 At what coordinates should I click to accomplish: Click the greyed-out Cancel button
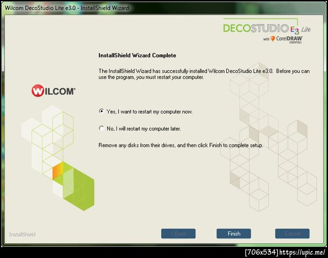pyautogui.click(x=292, y=233)
